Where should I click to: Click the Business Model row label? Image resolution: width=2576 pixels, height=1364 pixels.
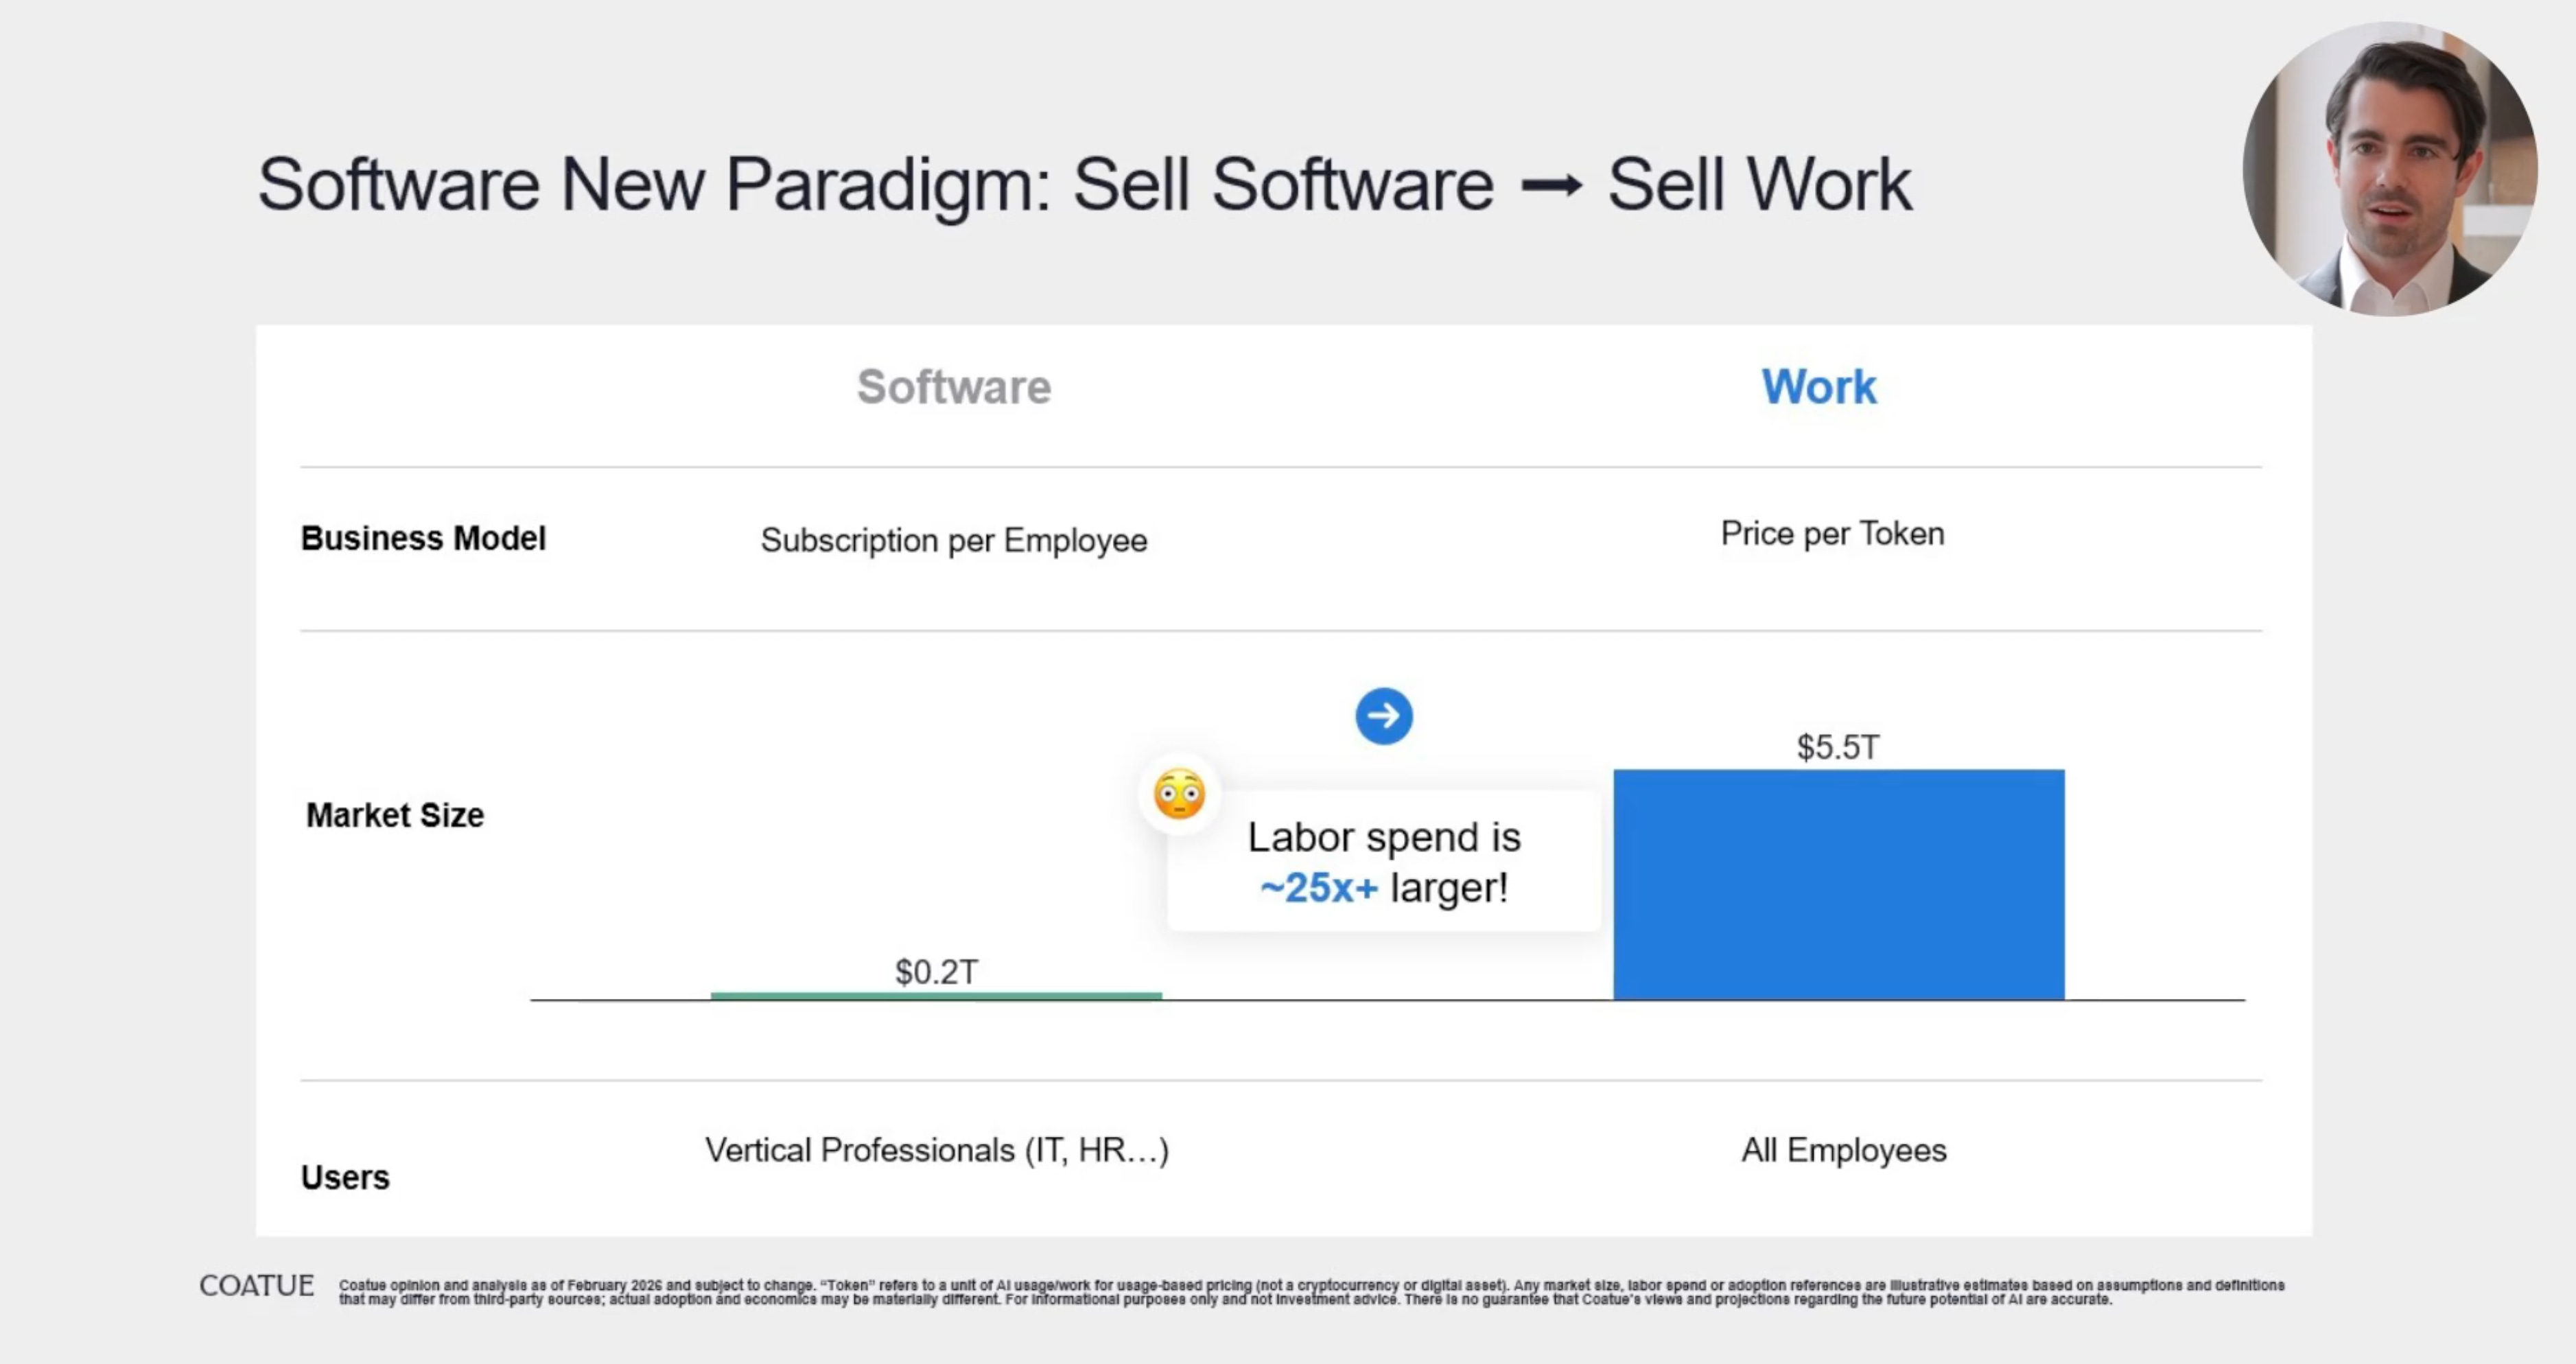tap(423, 538)
